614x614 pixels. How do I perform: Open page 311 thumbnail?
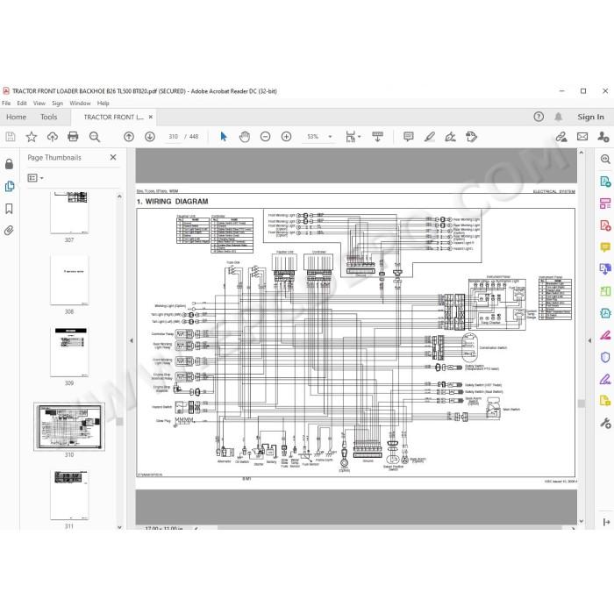click(x=69, y=495)
